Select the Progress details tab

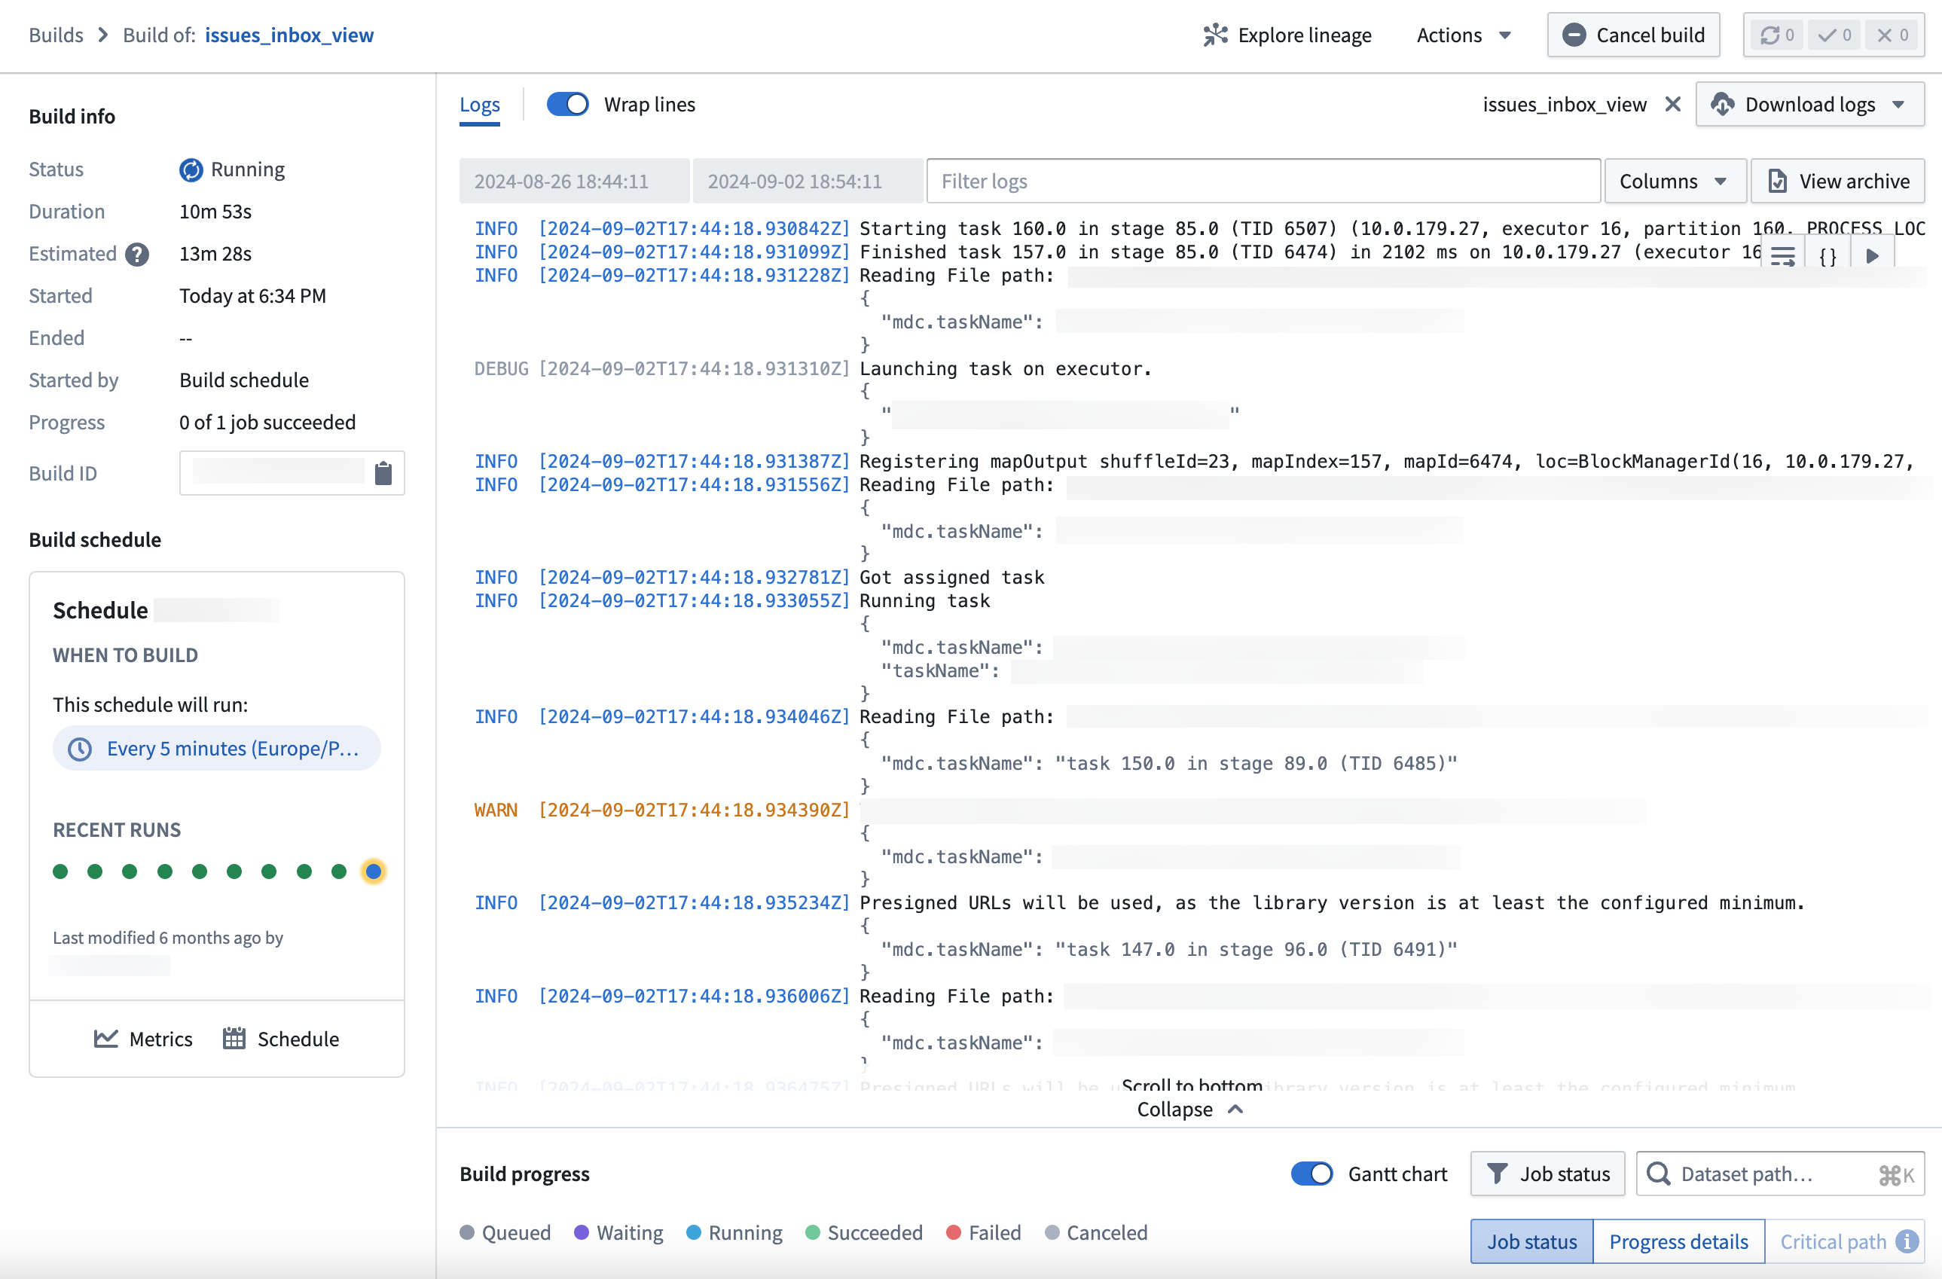[x=1678, y=1238]
